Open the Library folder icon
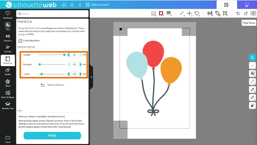The width and height of the screenshot is (257, 145). tap(8, 139)
